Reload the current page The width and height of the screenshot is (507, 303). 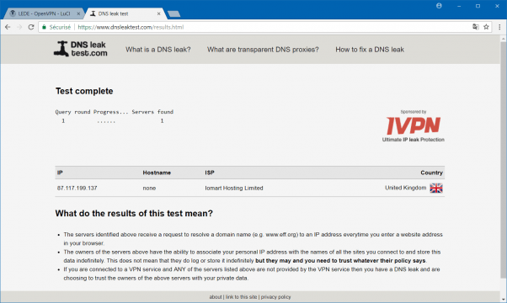point(31,27)
